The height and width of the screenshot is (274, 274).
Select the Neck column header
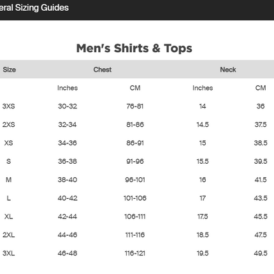point(228,69)
